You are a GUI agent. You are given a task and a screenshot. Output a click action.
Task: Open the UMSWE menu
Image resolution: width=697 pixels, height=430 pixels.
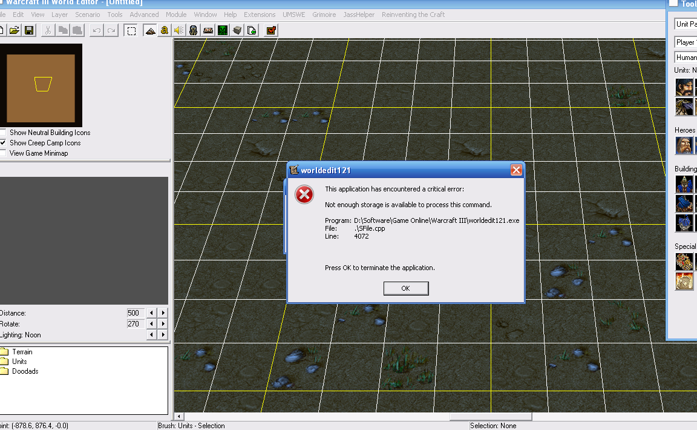[x=294, y=15]
